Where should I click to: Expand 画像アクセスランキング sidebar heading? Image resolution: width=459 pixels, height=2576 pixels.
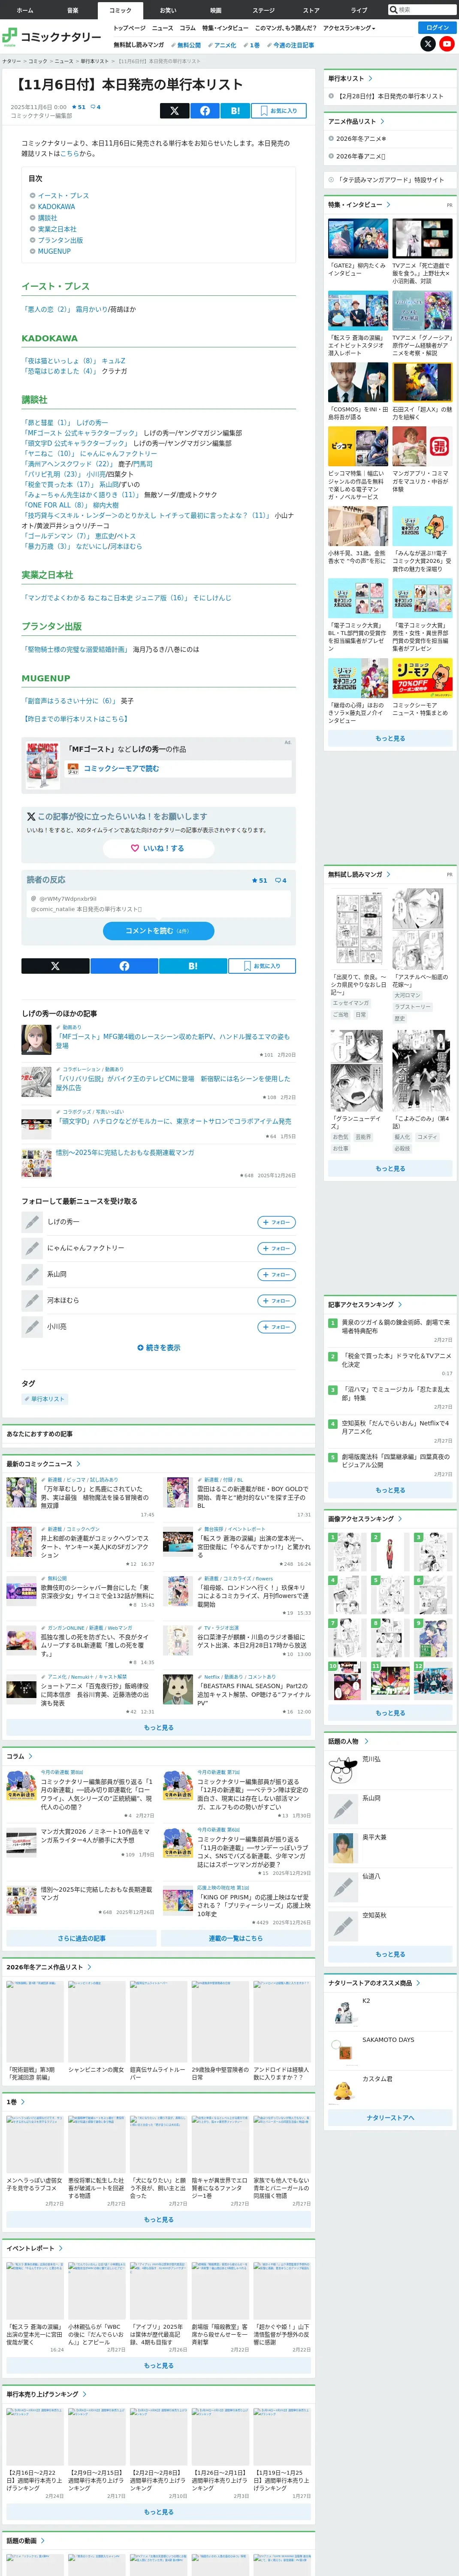[x=365, y=1519]
